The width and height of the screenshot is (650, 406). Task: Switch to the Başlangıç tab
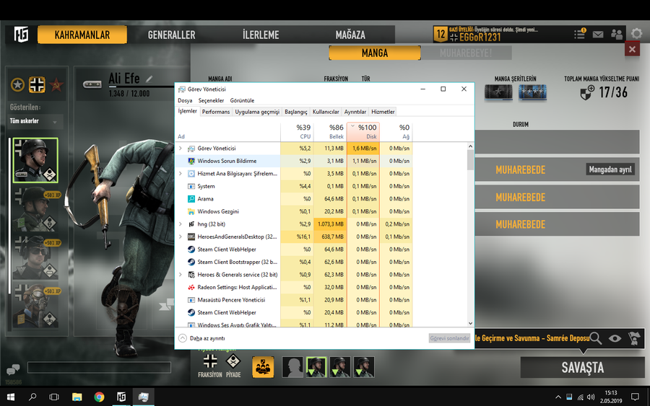click(x=296, y=112)
